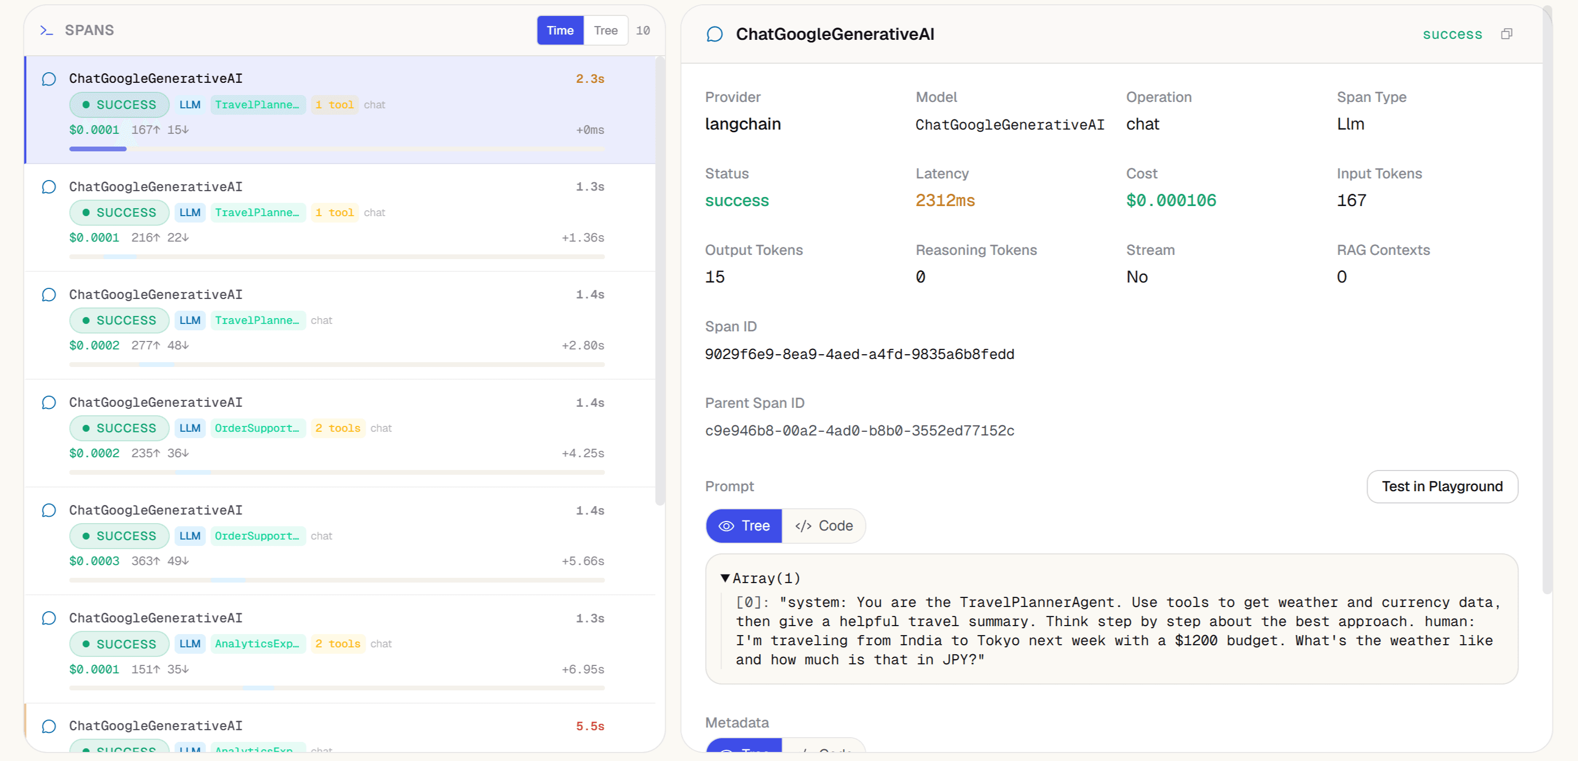Image resolution: width=1578 pixels, height=761 pixels.
Task: Click LLM tag on +1.36s span
Action: 190,212
